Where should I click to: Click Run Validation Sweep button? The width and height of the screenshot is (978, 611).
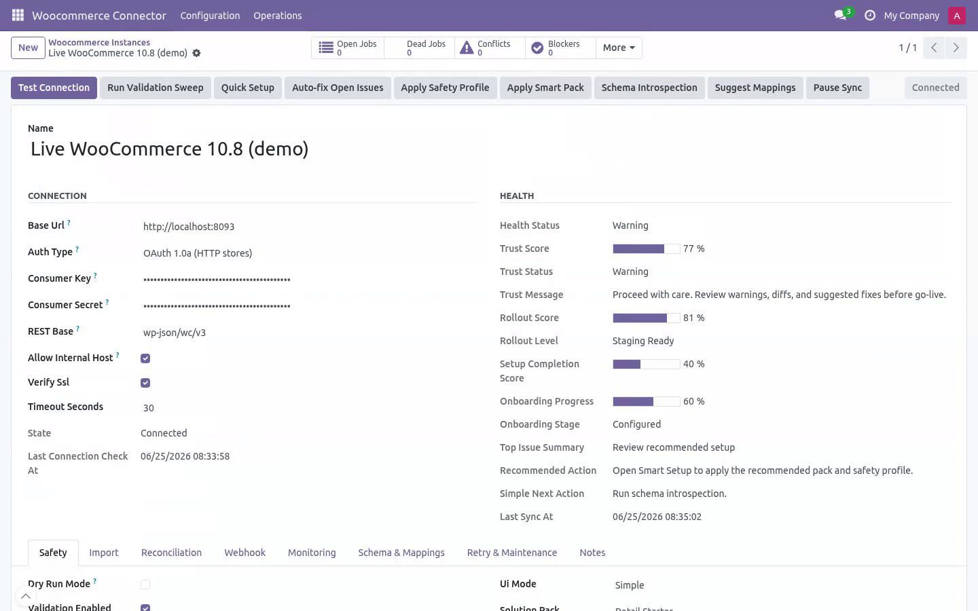click(x=155, y=88)
